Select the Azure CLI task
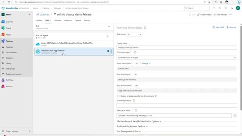This screenshot has width=242, height=136. [x=74, y=44]
